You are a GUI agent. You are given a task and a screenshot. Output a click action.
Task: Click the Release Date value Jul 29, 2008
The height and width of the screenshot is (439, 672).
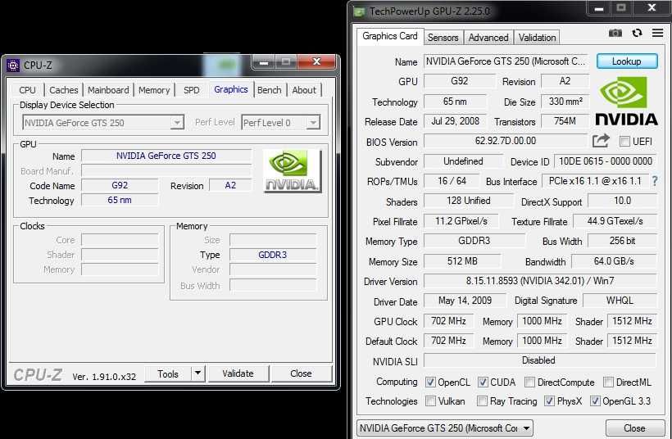tap(455, 121)
